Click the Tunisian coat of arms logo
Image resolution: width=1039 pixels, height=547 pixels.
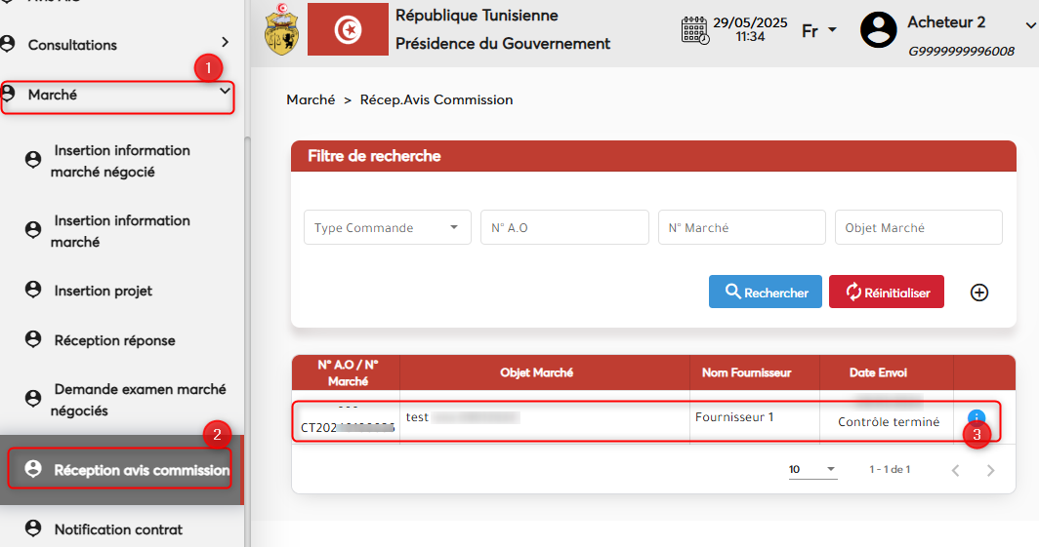281,29
